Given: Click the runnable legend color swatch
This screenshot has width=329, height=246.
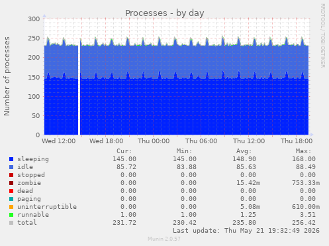Looking at the screenshot, I should [11, 215].
